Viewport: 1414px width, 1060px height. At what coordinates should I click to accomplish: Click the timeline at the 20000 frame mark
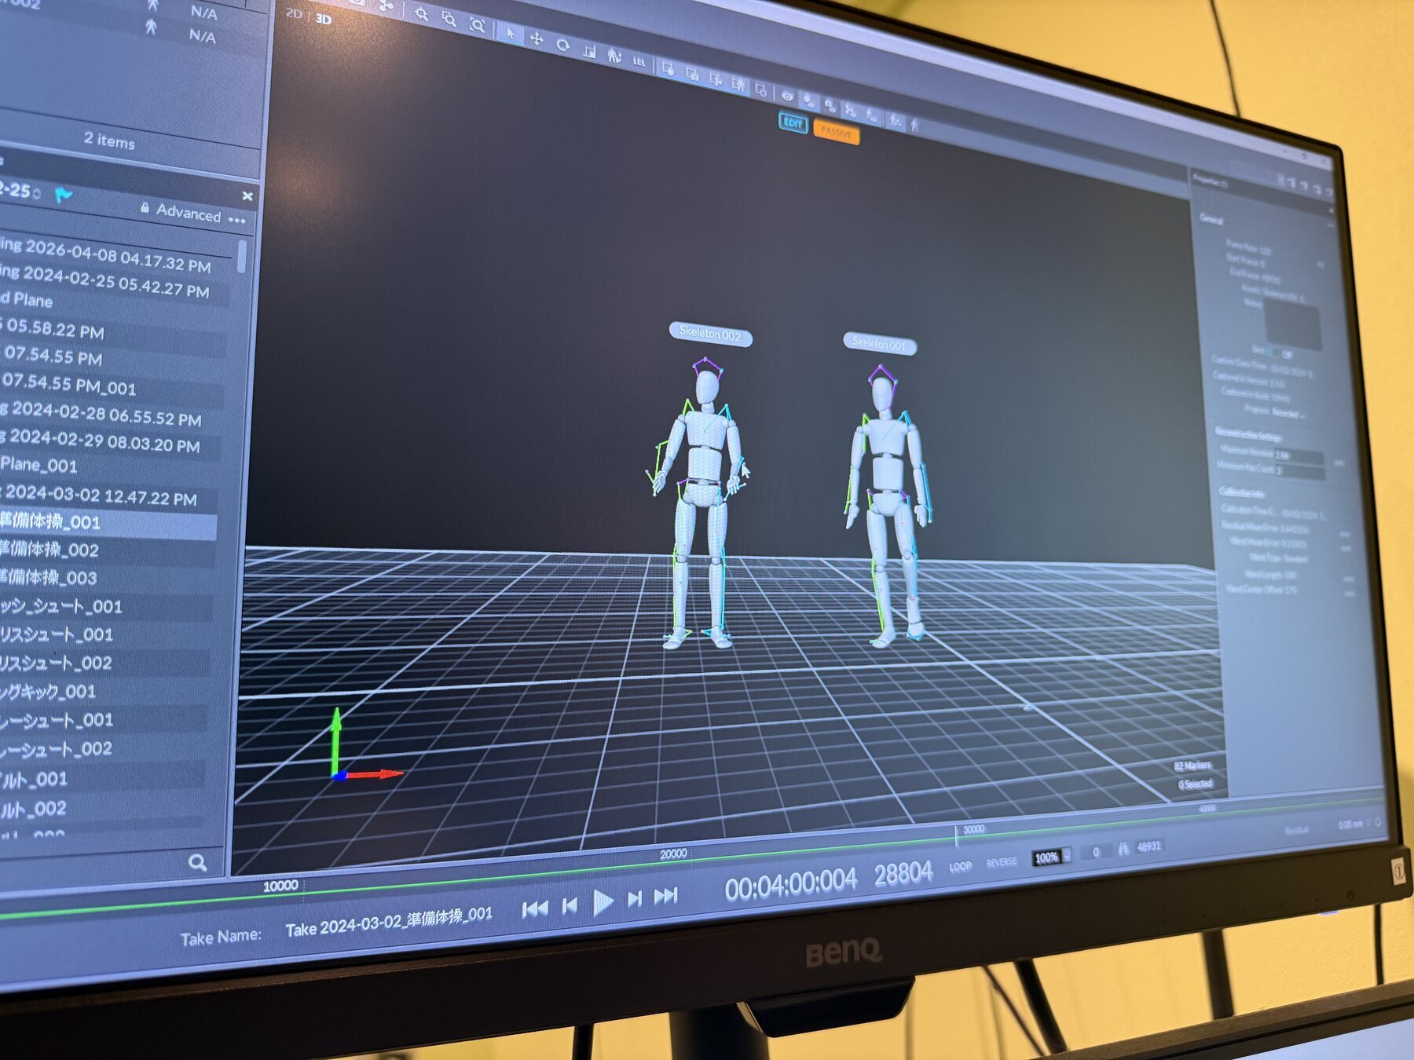point(673,862)
